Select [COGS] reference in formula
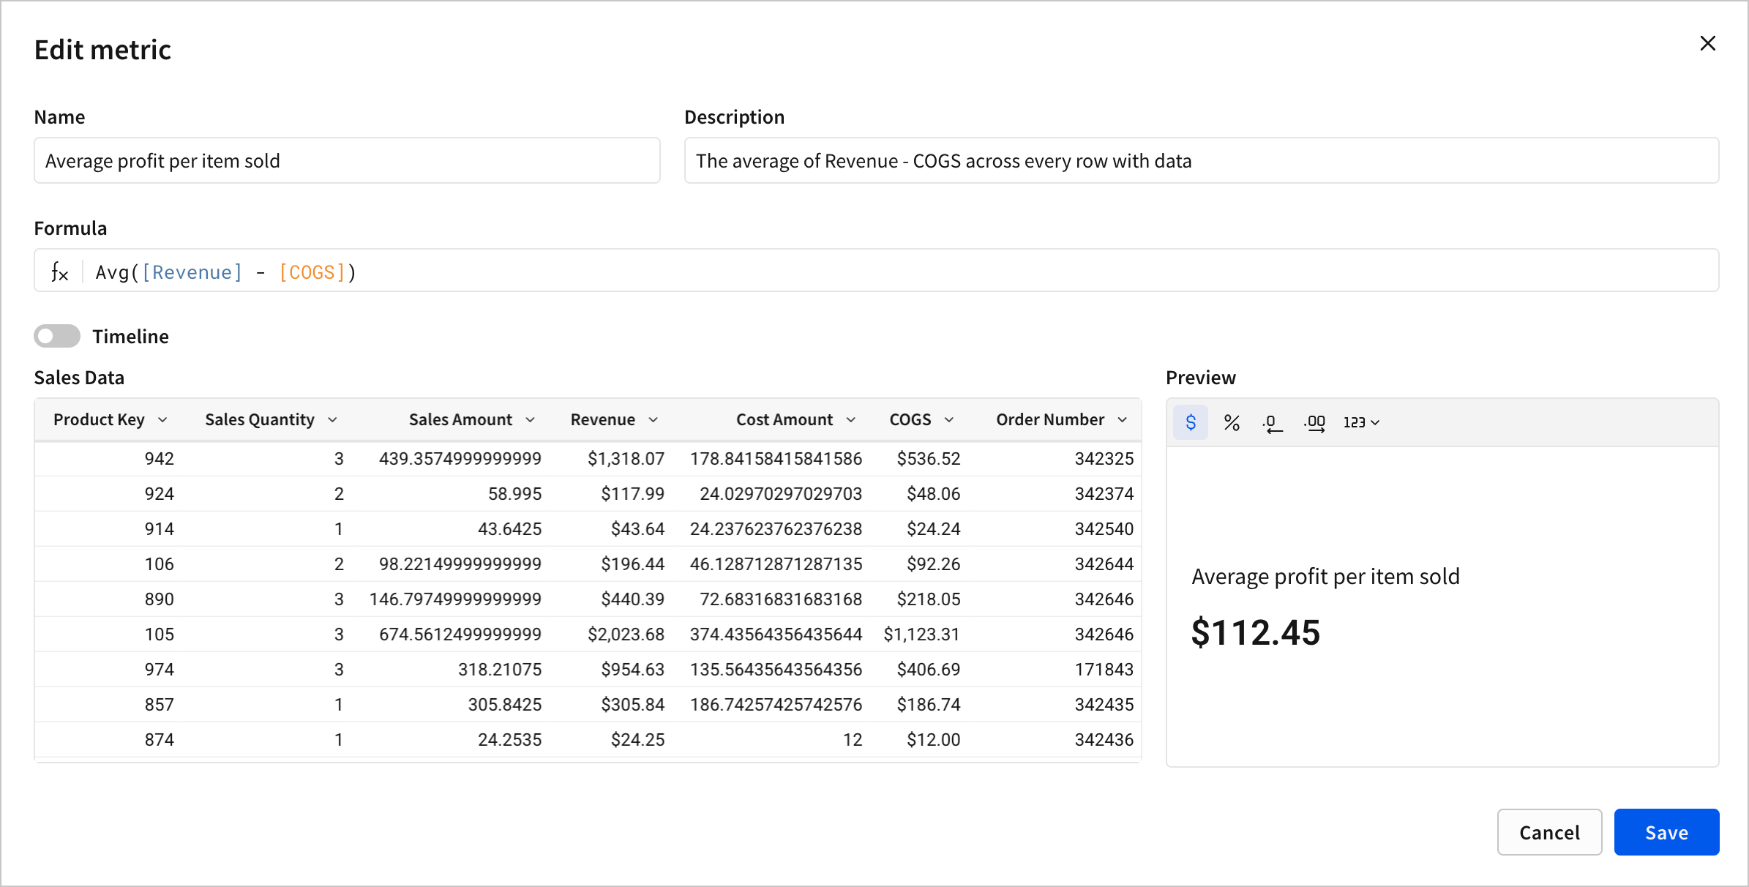Viewport: 1749px width, 887px height. coord(312,272)
